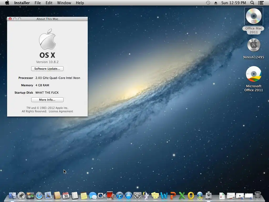The width and height of the screenshot is (269, 202).
Task: Open Messages speech bubble icon
Action: [93, 195]
